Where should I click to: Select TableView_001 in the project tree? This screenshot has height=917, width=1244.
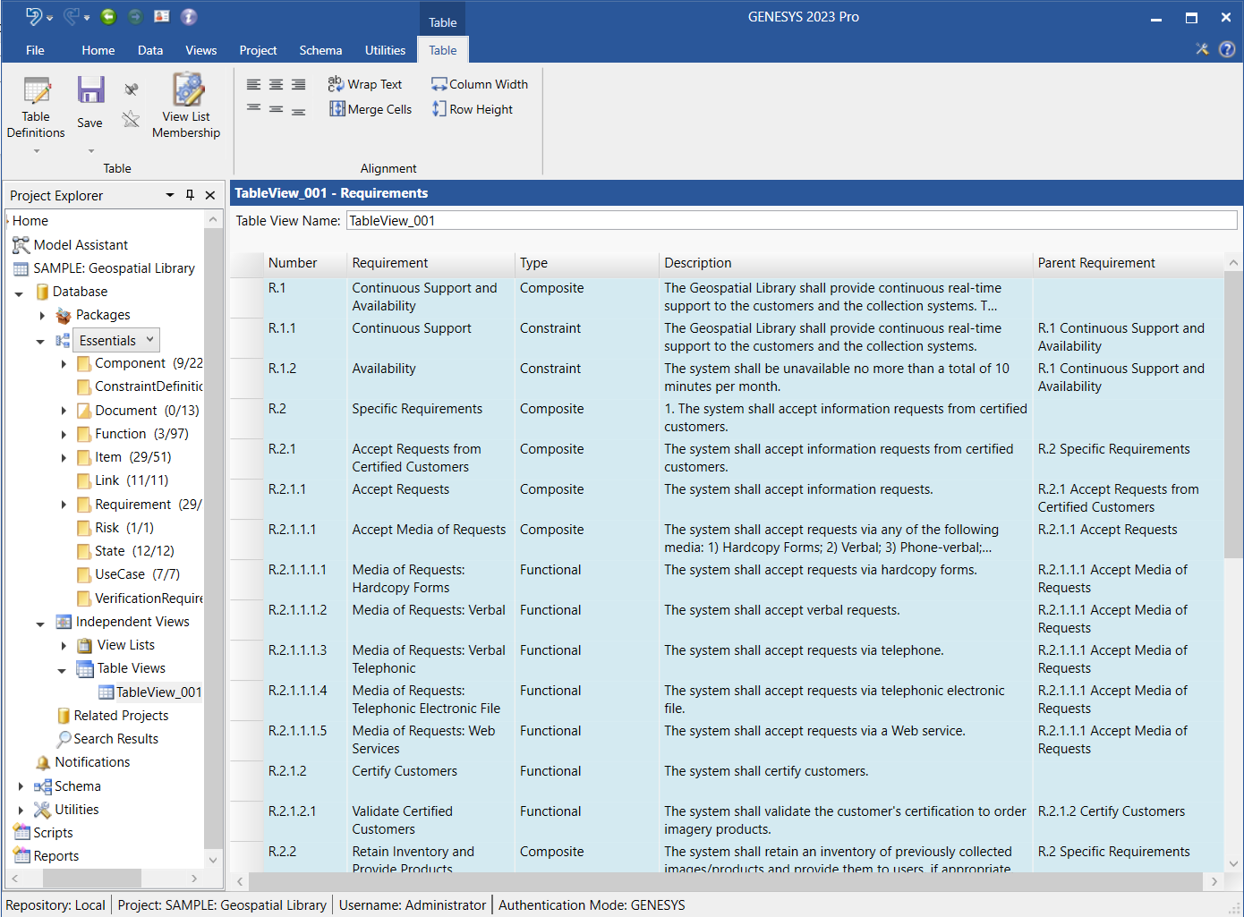tap(158, 692)
